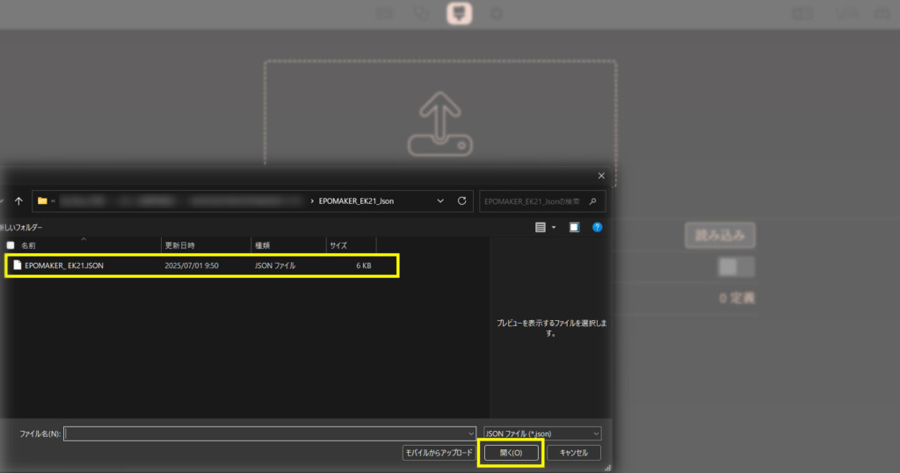900x473 pixels.
Task: Open the blue help icon
Action: click(x=597, y=228)
